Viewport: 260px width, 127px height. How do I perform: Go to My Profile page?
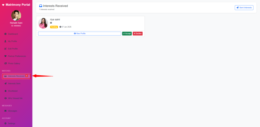(16, 41)
